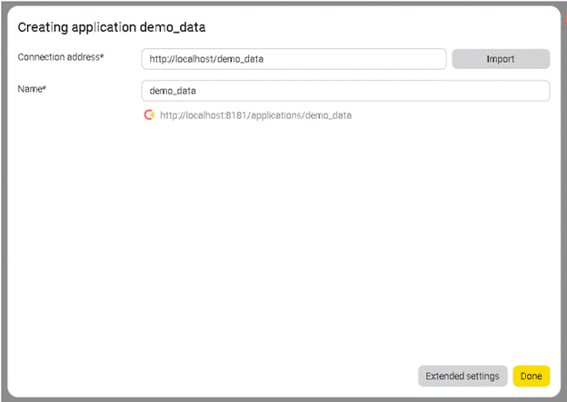Click the required asterisk after Name

tap(45, 89)
